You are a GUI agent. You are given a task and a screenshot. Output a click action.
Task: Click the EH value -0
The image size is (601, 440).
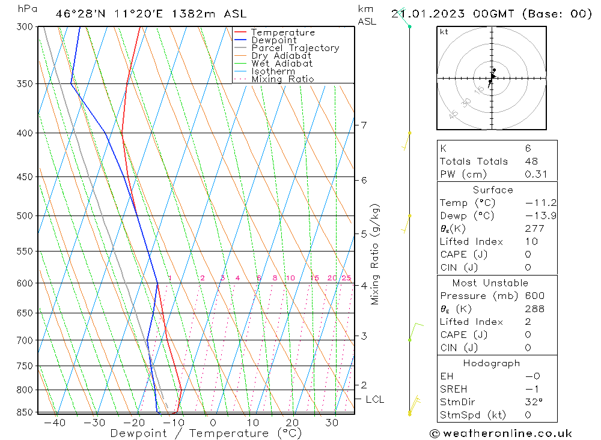532,376
